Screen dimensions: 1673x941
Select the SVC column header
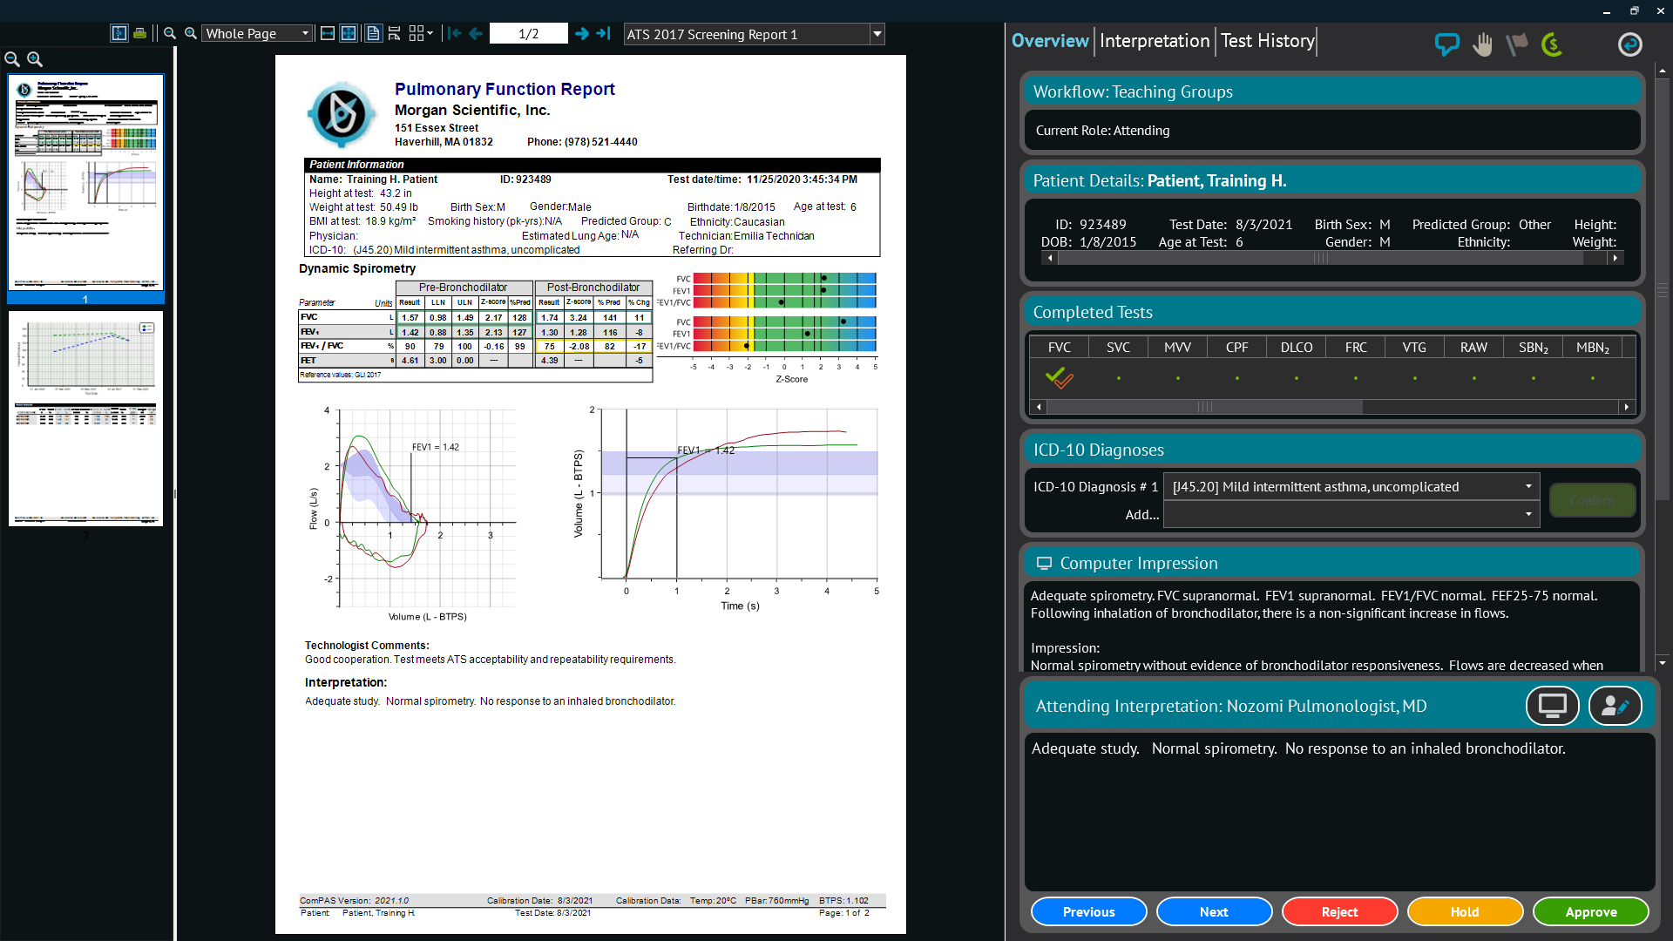pos(1118,348)
